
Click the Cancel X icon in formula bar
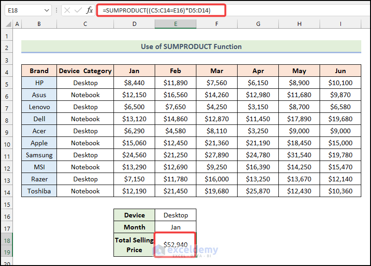67,10
